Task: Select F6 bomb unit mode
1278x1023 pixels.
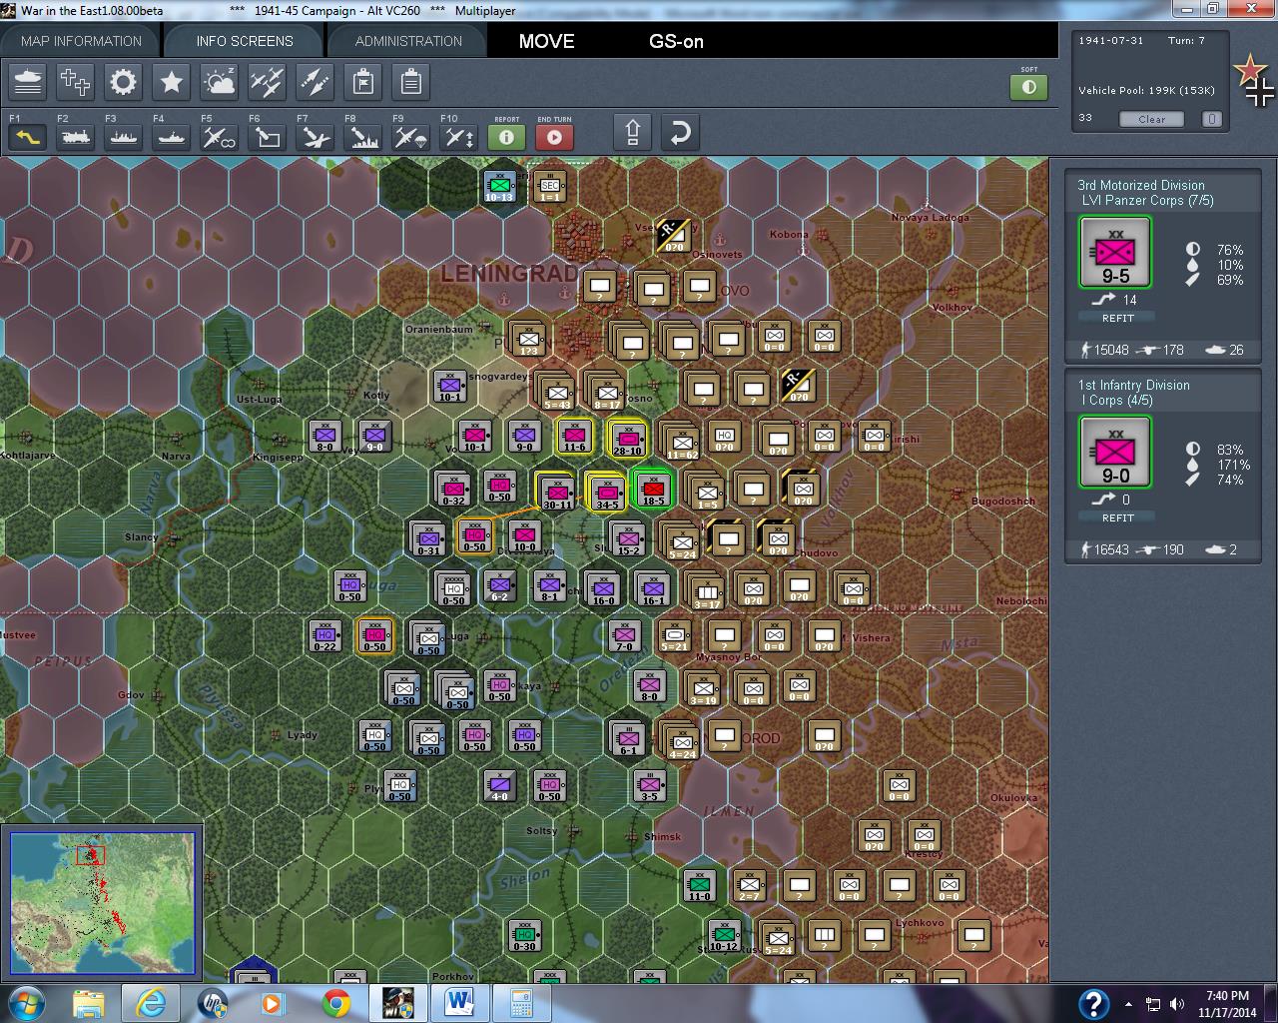Action: [x=268, y=137]
